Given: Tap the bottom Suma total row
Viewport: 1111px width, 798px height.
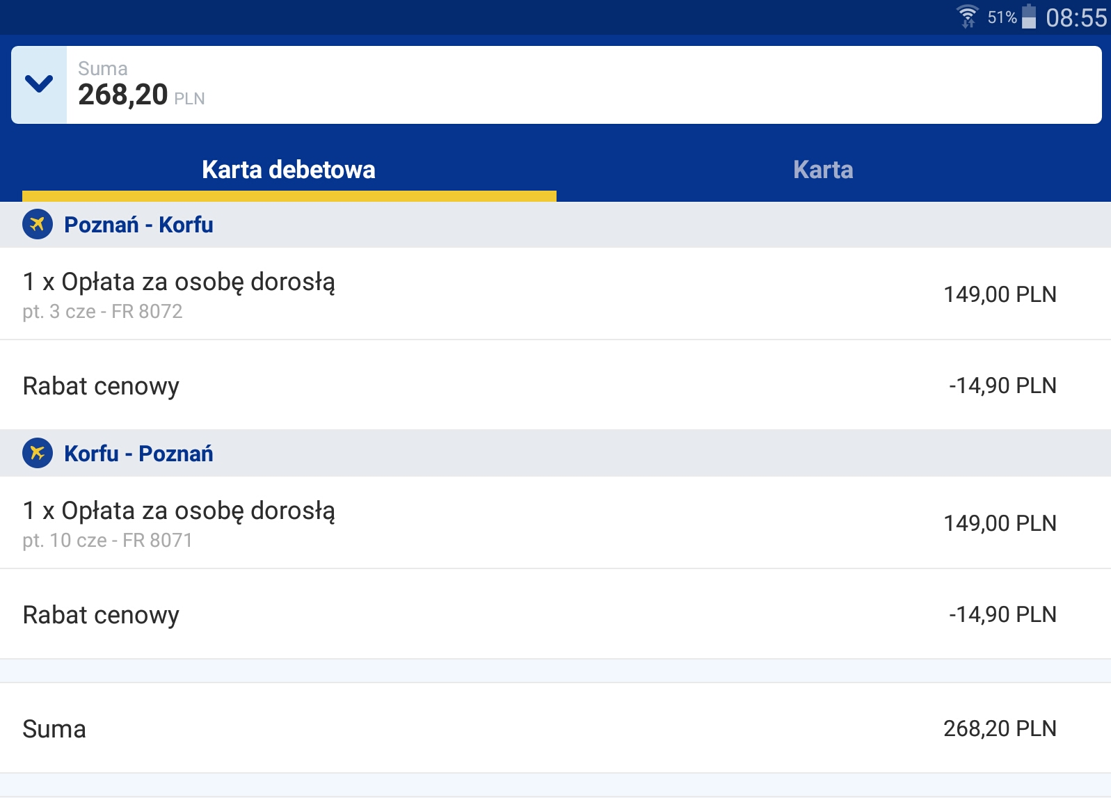Looking at the screenshot, I should click(555, 728).
